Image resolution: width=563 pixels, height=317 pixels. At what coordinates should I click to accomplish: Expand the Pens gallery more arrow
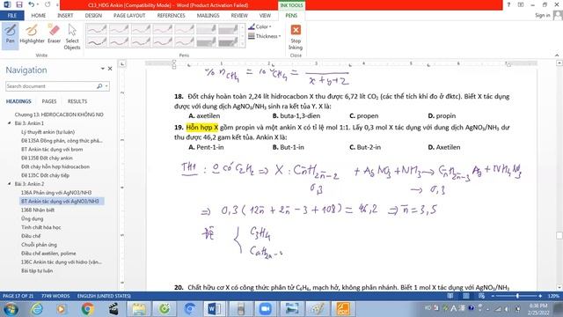[x=243, y=44]
